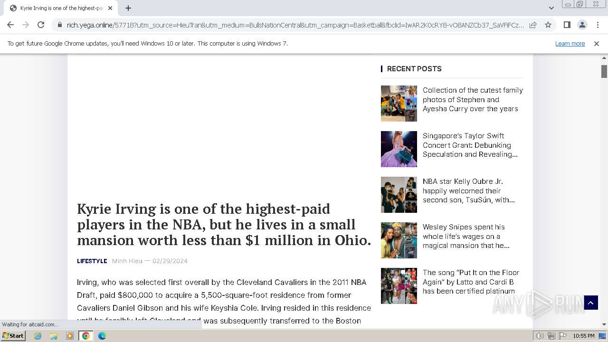This screenshot has height=342, width=608.
Task: Click the page vertical scrollbar thumb
Action: pyautogui.click(x=604, y=71)
